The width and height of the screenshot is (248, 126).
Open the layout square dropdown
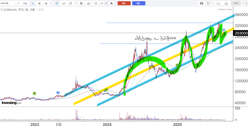(x=210, y=3)
